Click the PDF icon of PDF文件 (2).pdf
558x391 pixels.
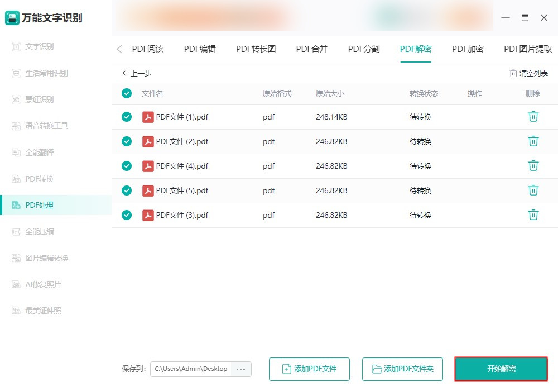[148, 141]
